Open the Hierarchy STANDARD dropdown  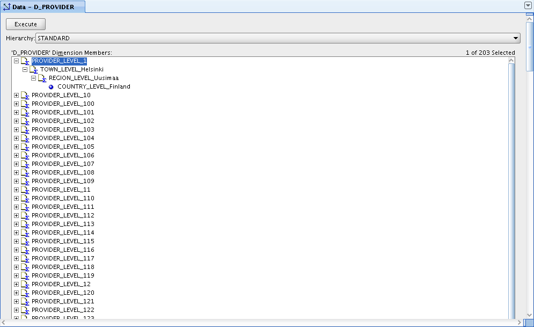[278, 38]
